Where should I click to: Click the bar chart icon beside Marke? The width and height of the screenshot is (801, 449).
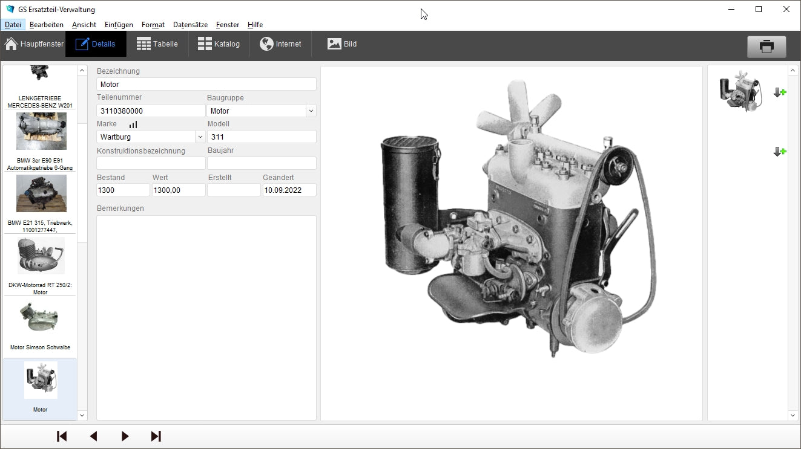point(133,124)
